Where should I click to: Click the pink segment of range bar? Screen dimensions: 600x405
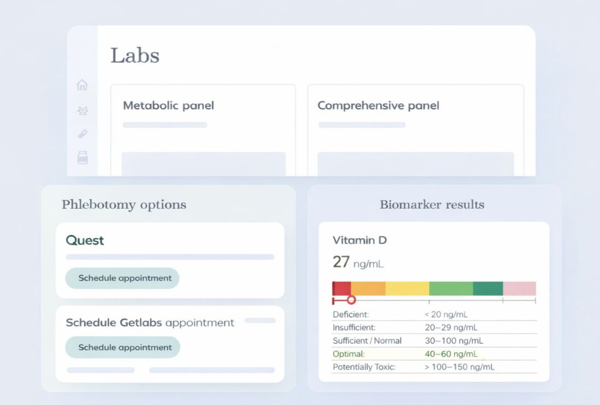pyautogui.click(x=519, y=289)
